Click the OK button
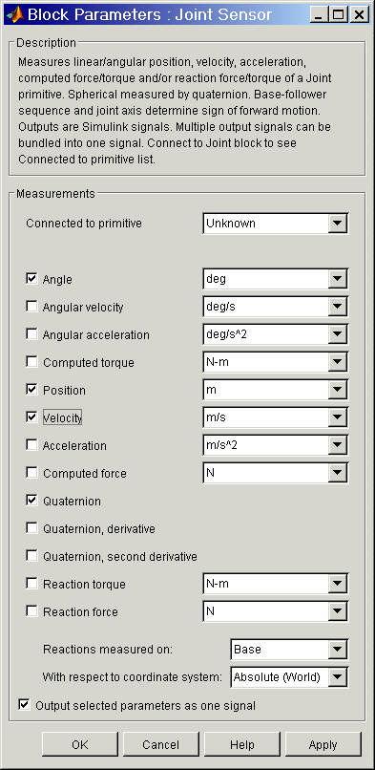 click(80, 745)
